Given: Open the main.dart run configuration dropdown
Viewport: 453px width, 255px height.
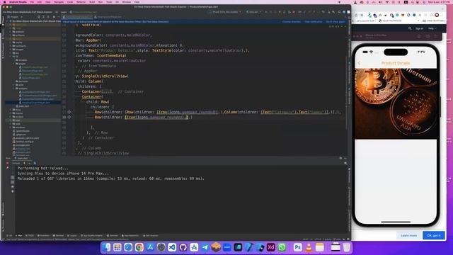Looking at the screenshot, I should tap(253, 12).
